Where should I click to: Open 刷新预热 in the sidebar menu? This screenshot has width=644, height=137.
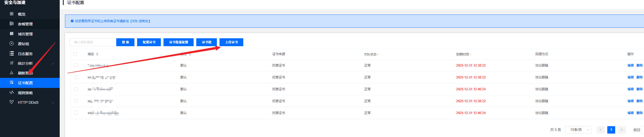pyautogui.click(x=25, y=73)
